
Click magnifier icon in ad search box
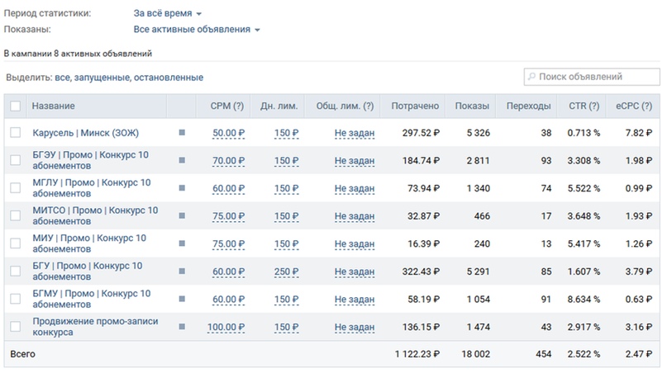(531, 77)
